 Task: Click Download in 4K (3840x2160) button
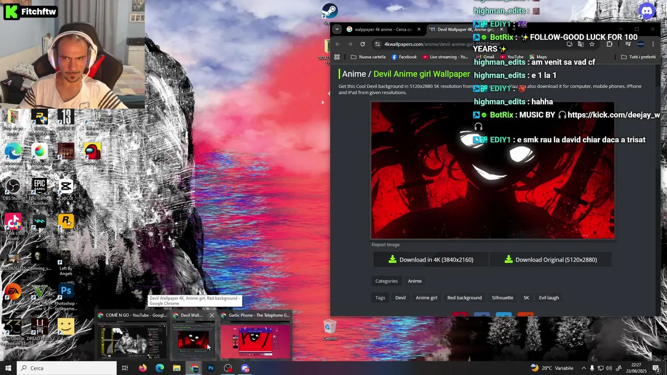pyautogui.click(x=431, y=259)
